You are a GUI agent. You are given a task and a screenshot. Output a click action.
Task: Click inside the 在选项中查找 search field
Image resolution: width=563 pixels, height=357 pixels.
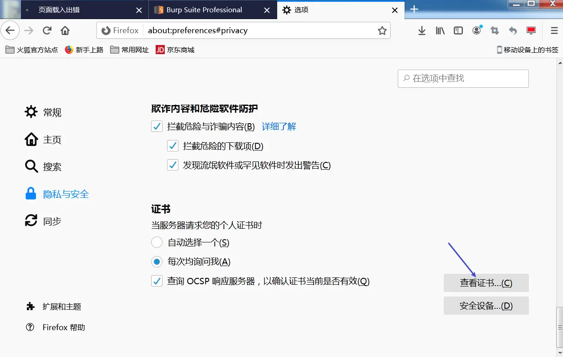click(x=462, y=78)
